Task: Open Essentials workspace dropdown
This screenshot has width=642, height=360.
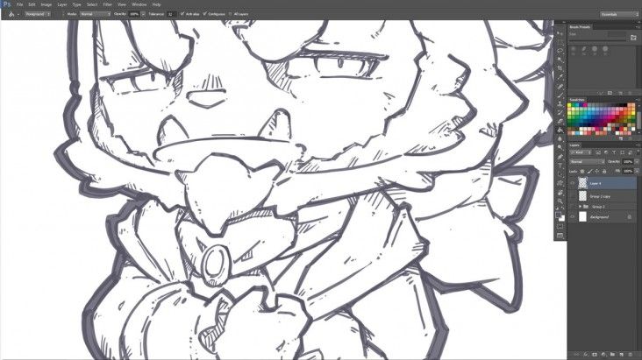Action: click(618, 14)
